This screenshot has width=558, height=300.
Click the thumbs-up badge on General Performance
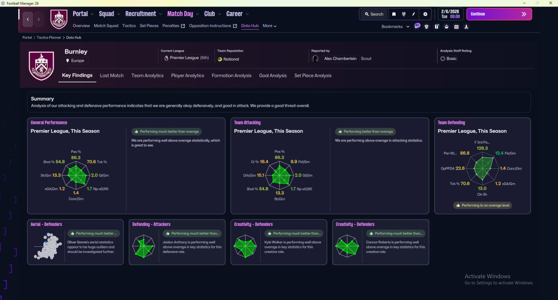tap(167, 131)
